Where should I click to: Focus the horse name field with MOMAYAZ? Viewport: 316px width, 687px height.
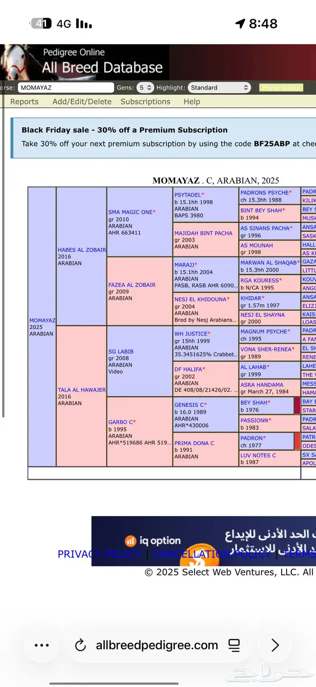(x=65, y=88)
